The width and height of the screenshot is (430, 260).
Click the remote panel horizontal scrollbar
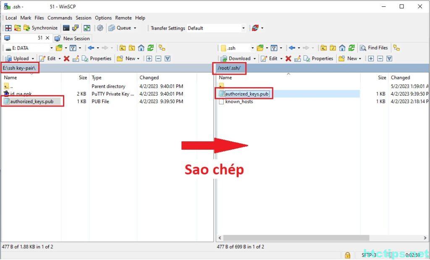coord(296,238)
